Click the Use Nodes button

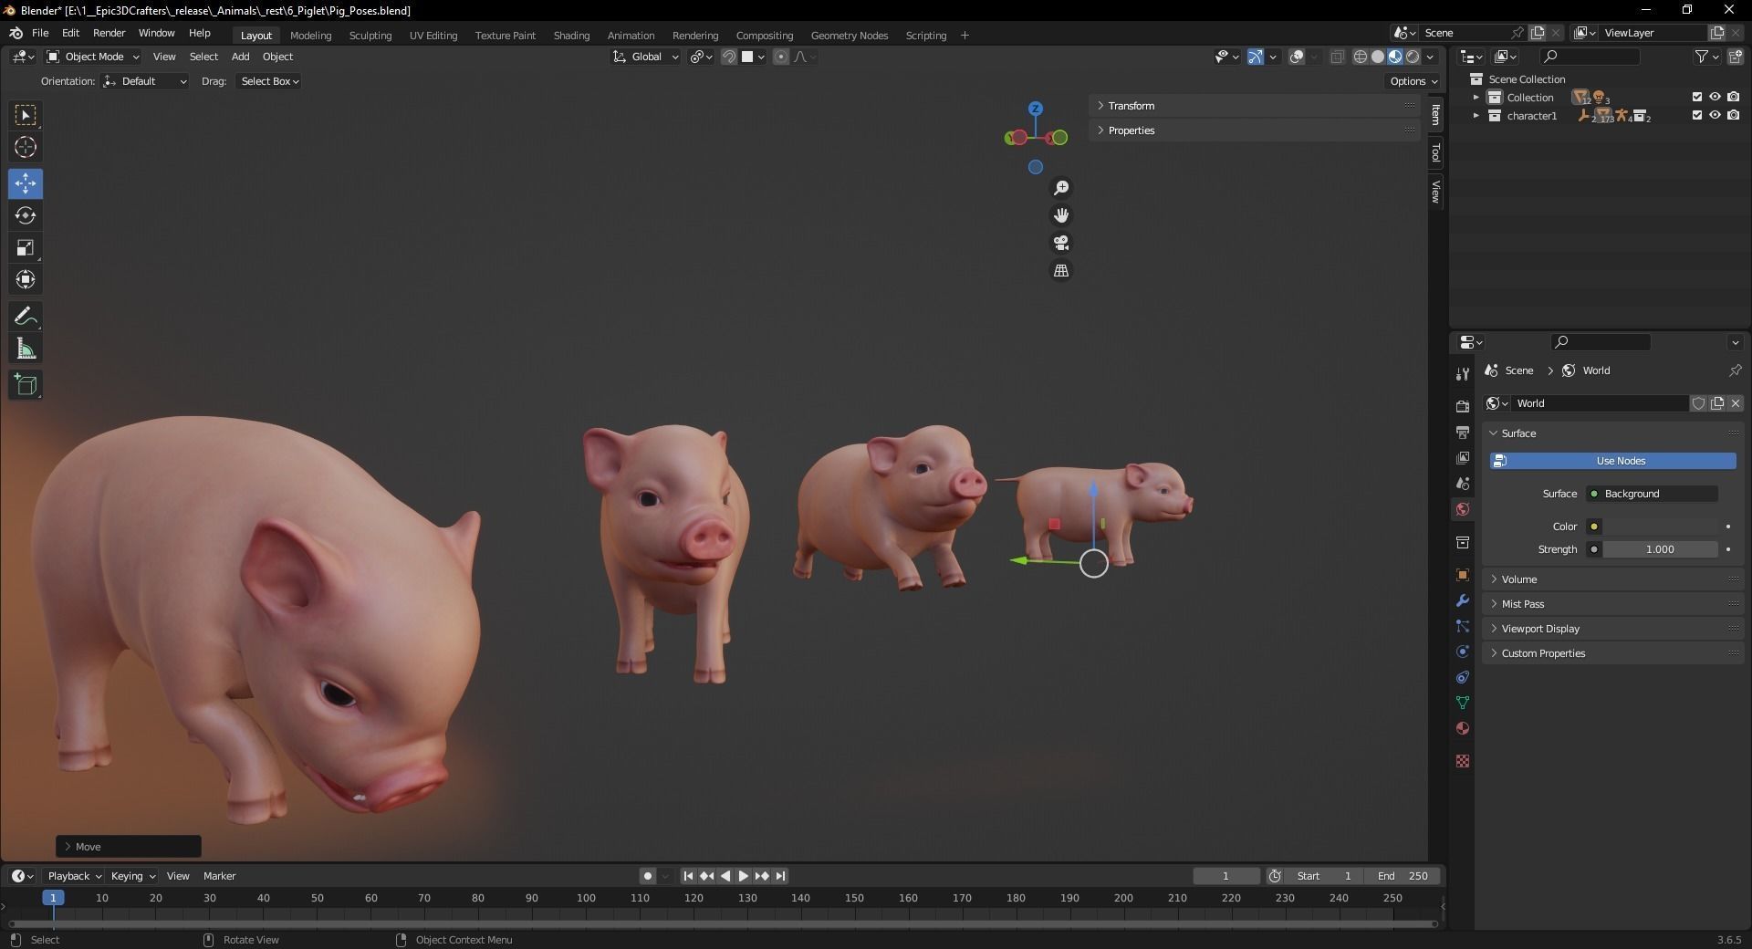click(1612, 461)
